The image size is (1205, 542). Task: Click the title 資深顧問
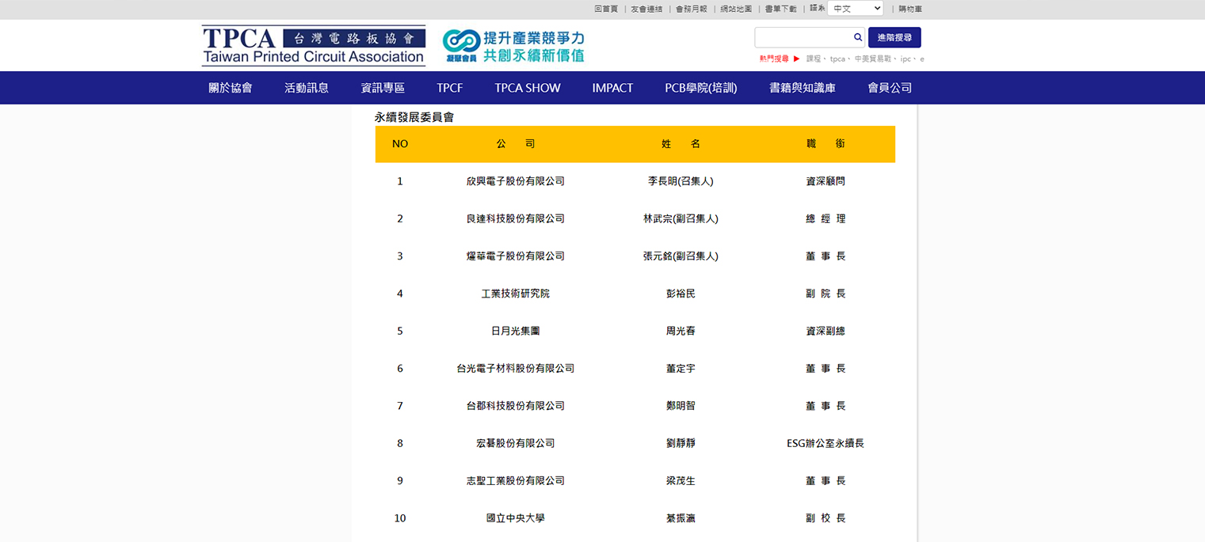coord(826,181)
